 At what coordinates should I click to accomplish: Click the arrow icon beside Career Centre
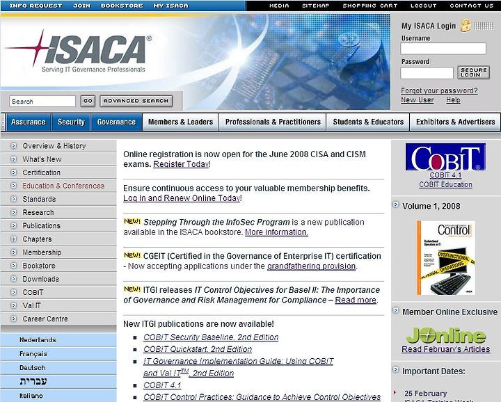(13, 319)
